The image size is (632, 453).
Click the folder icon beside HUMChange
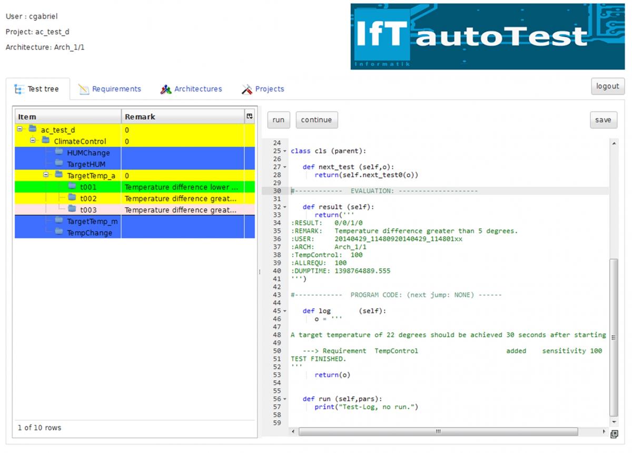point(59,152)
